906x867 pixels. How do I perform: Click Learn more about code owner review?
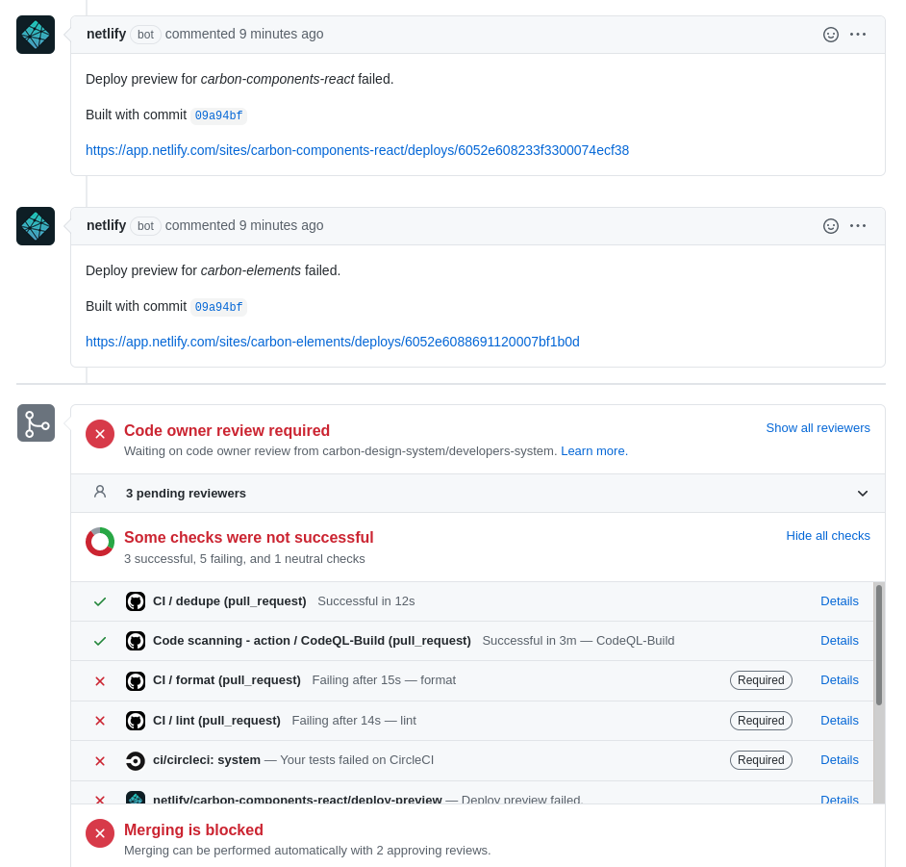point(593,451)
